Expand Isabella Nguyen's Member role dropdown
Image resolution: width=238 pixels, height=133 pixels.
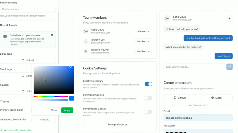[x=143, y=51]
